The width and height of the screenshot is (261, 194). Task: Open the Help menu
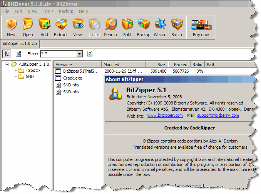pos(84,11)
